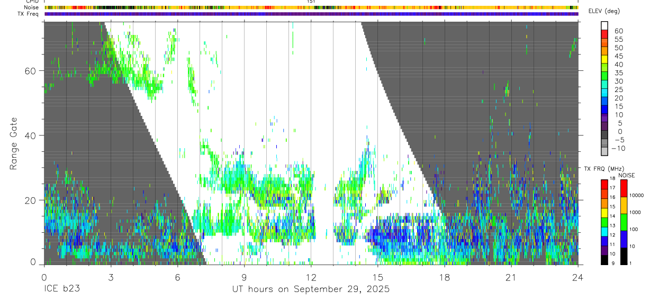Screen dimensions: 650x300
Task: Click the x-axis tick label '12'
Action: 311,278
